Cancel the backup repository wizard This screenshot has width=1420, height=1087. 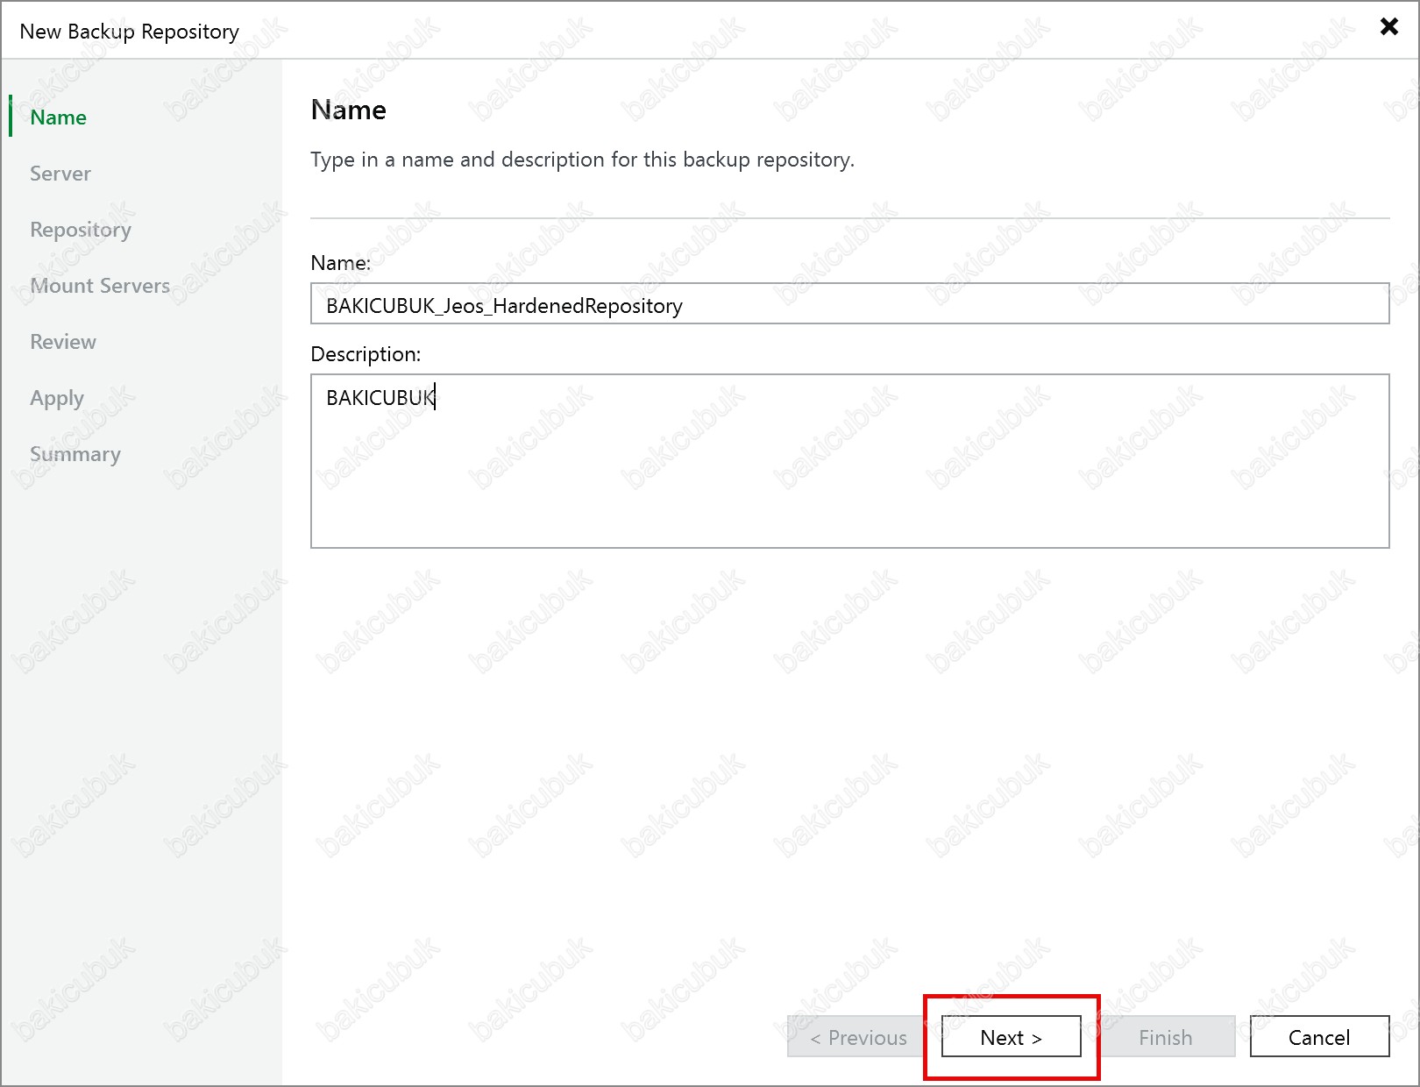1318,1037
